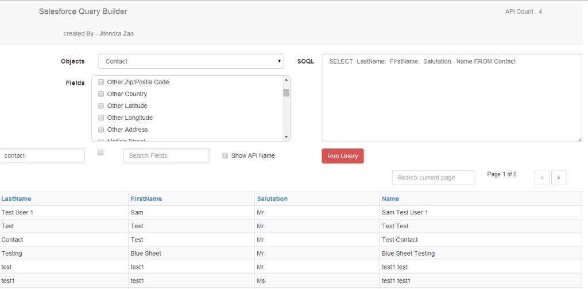This screenshot has width=588, height=289.
Task: Go to the previous results page
Action: coord(542,178)
